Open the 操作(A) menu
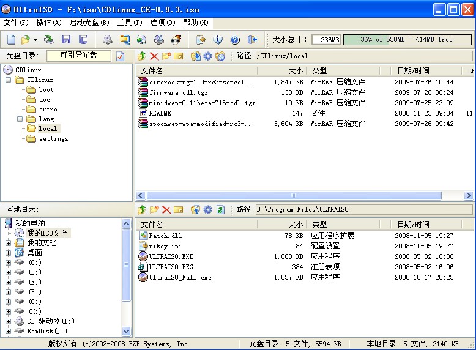Viewport: 476px width, 350px height. point(49,23)
